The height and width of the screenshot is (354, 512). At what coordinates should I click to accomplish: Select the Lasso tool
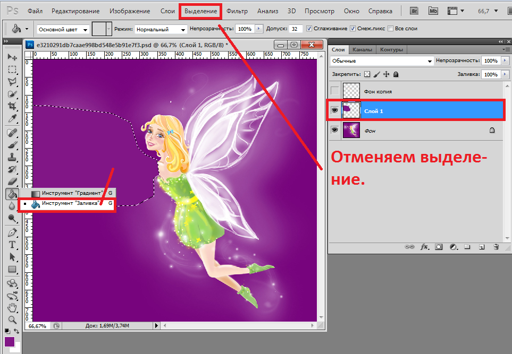point(12,81)
